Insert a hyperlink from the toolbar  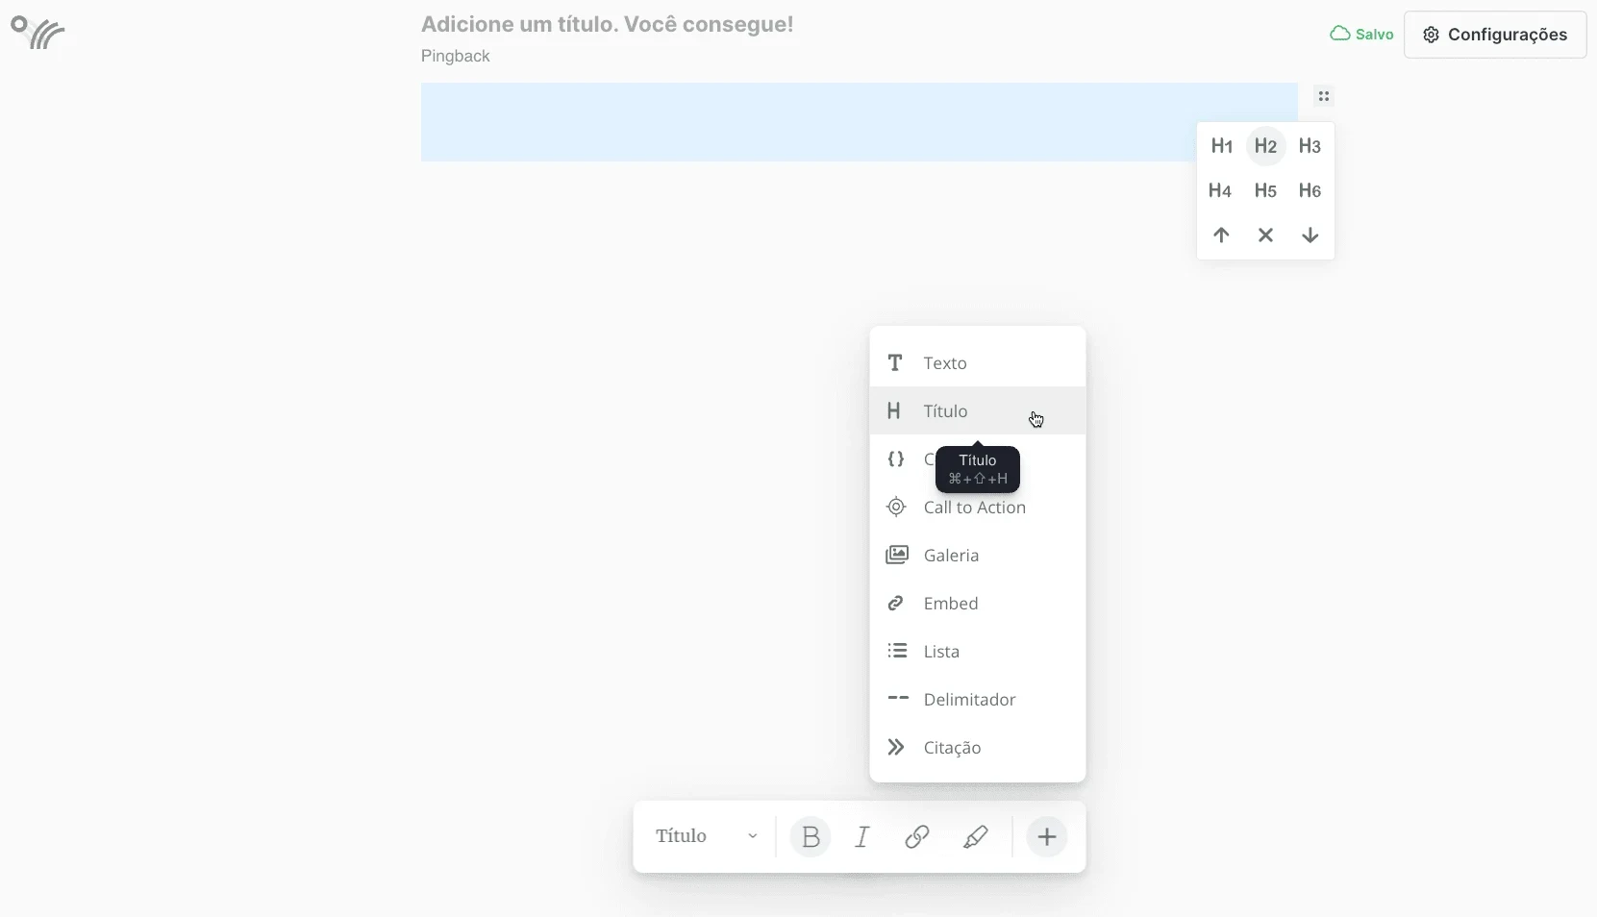point(915,836)
